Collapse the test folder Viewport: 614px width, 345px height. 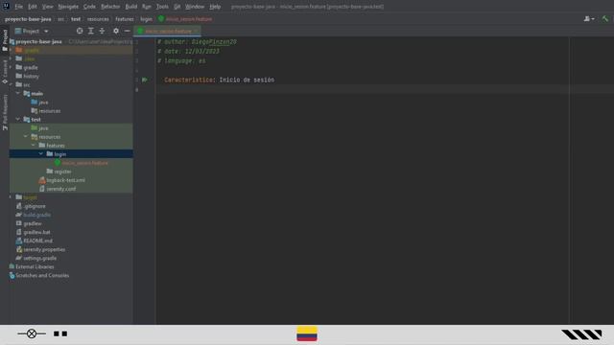pyautogui.click(x=18, y=119)
